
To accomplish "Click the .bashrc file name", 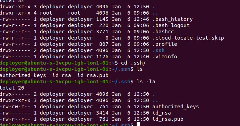I will (163, 32).
